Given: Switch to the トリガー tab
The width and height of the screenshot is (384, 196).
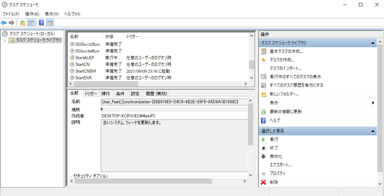Looking at the screenshot, I should tap(91, 94).
